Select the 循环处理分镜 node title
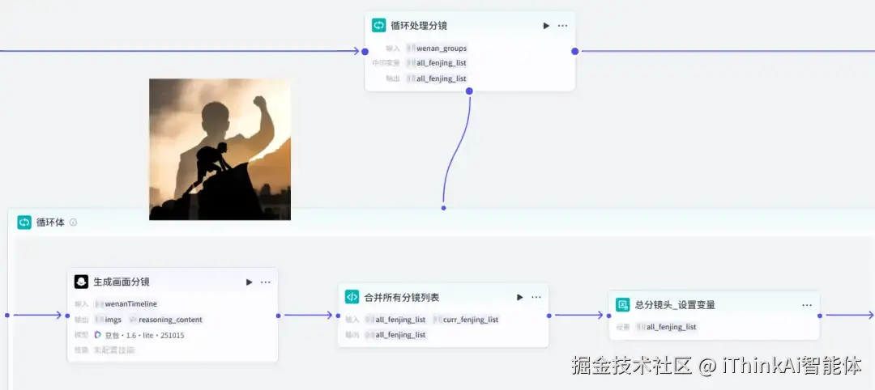 coord(419,26)
